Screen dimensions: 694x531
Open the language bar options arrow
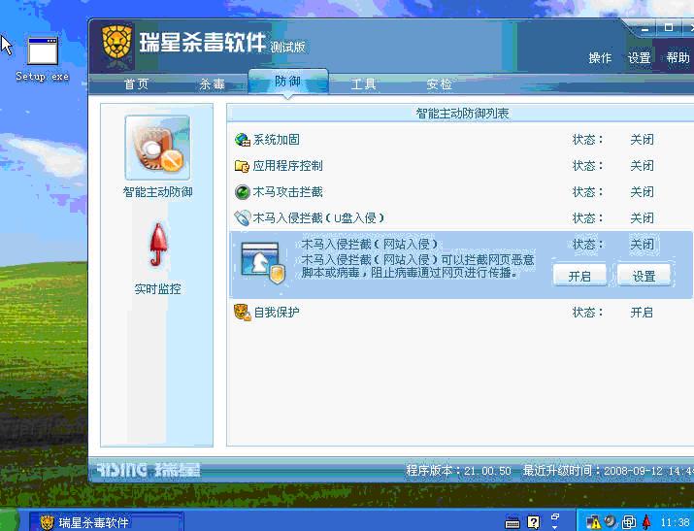pyautogui.click(x=555, y=526)
